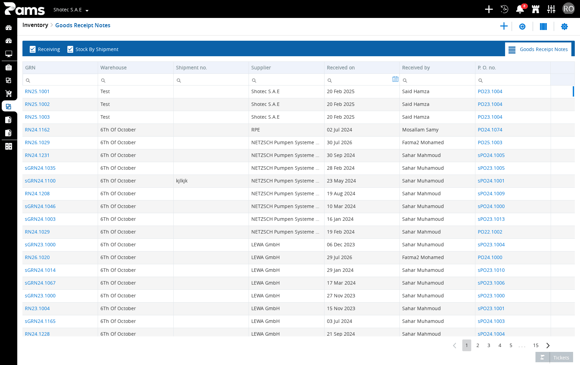Open the recent history clock icon
Image resolution: width=580 pixels, height=365 pixels.
(x=504, y=9)
